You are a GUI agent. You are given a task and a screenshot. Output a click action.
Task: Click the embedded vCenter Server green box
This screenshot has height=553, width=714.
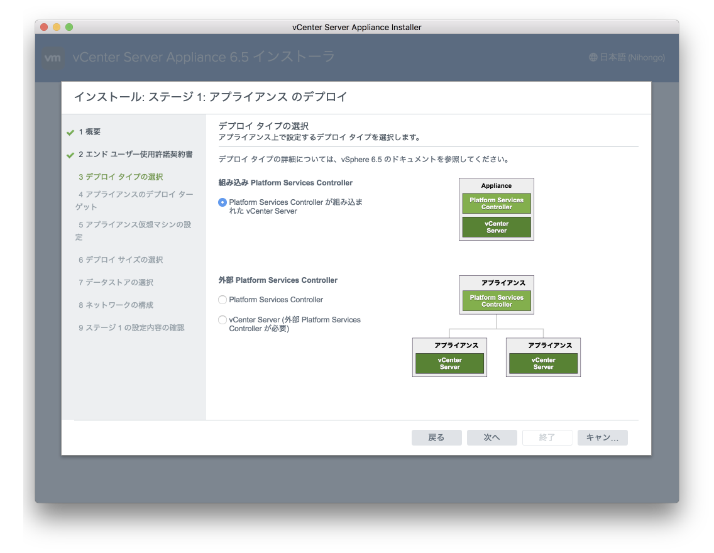(x=497, y=226)
